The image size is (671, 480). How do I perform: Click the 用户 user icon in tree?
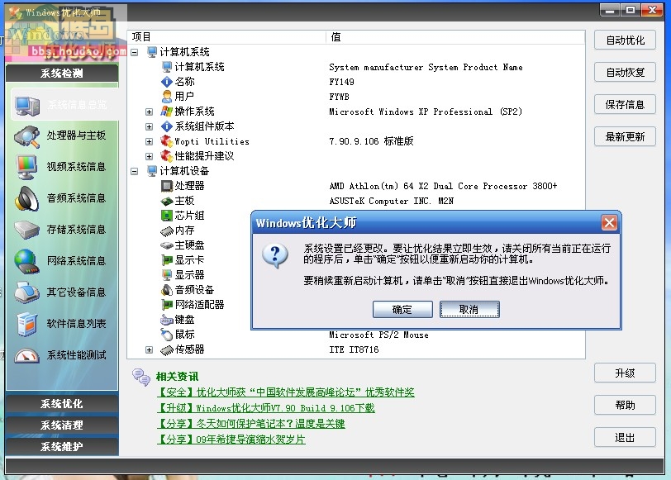coord(166,97)
